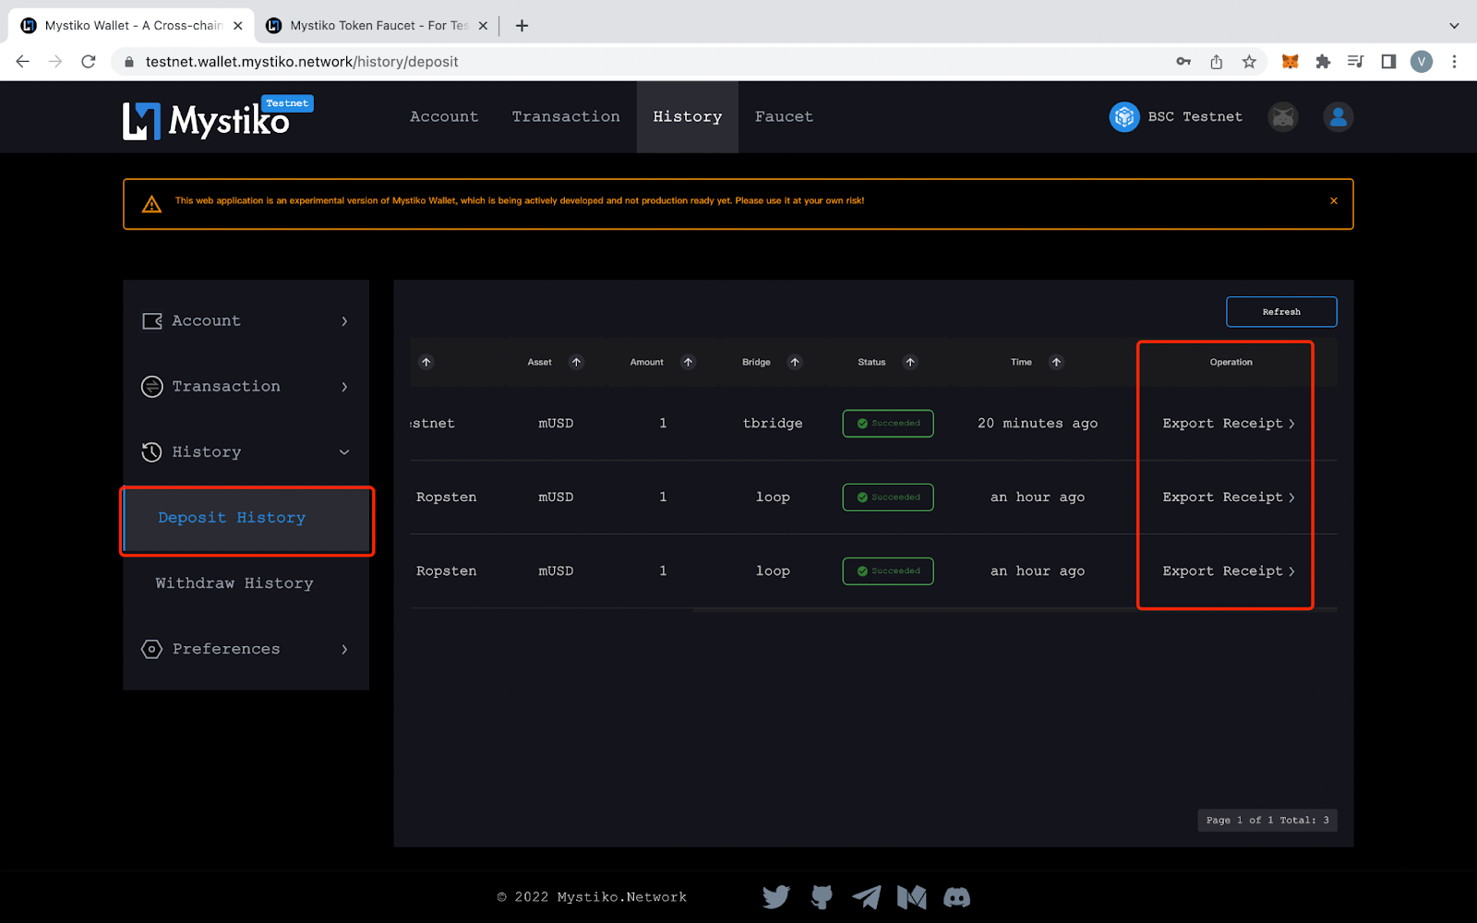Sort the table by Amount
This screenshot has width=1477, height=923.
pyautogui.click(x=688, y=362)
